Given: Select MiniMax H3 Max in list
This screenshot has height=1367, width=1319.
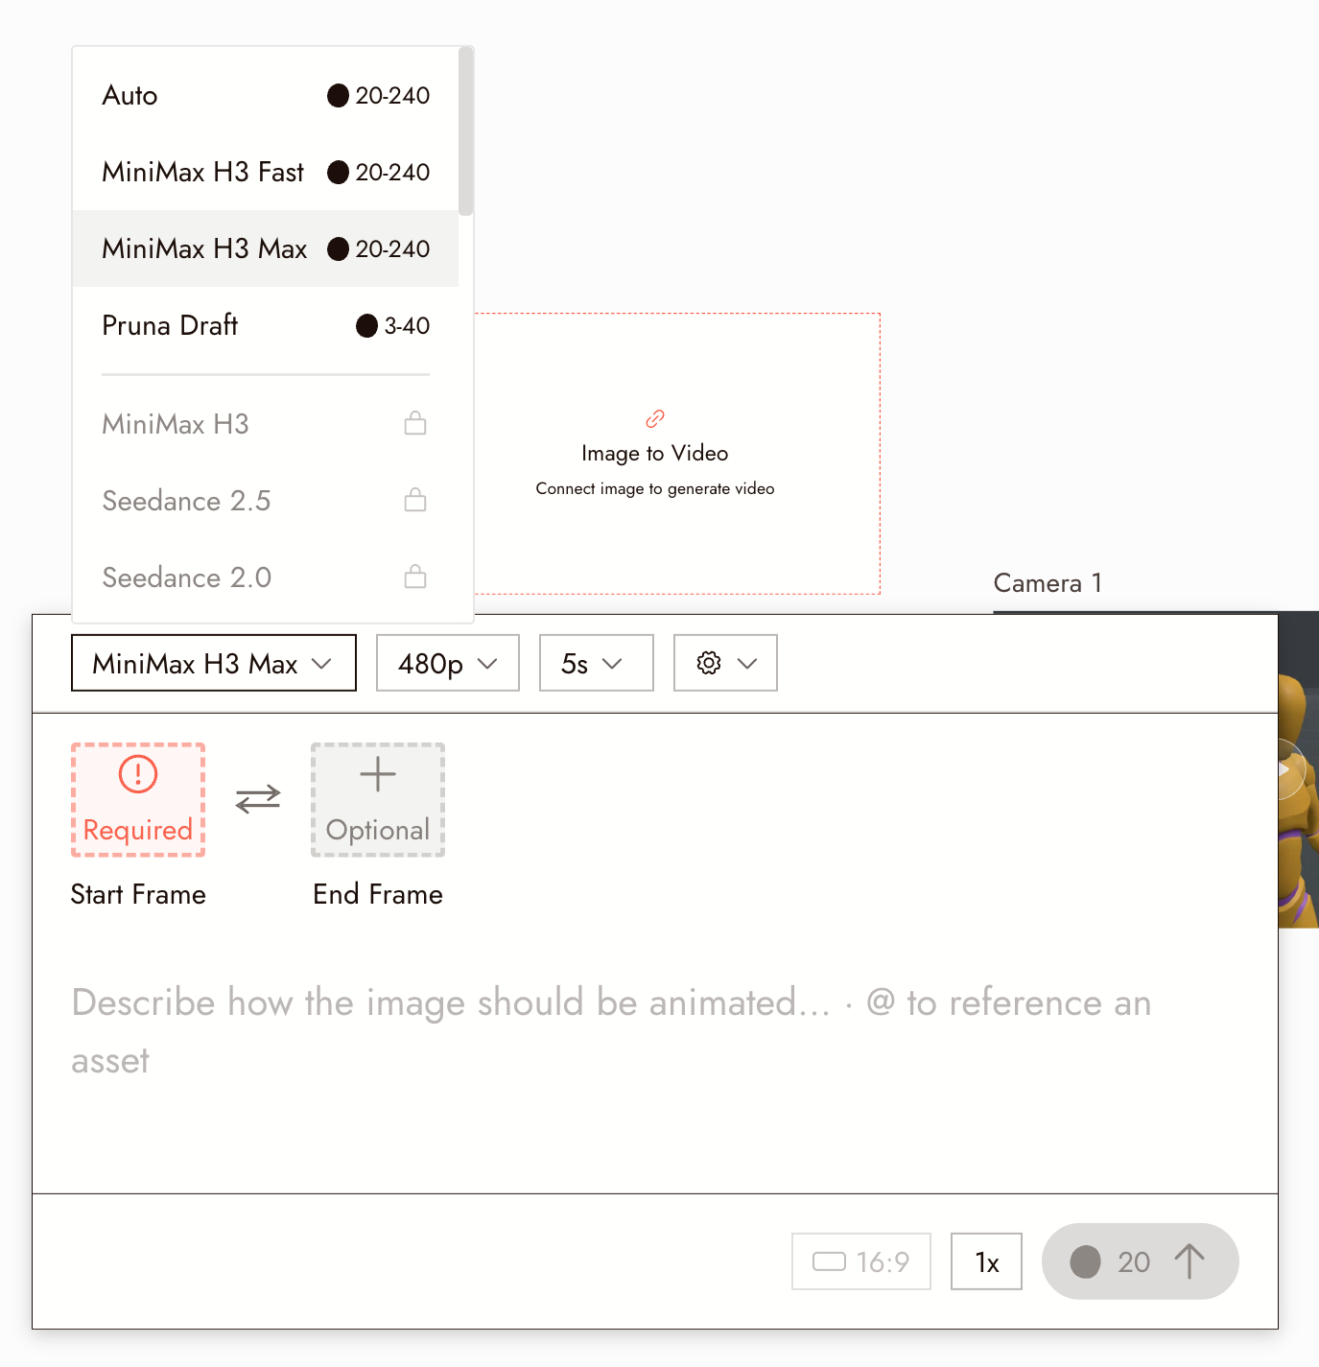Looking at the screenshot, I should click(x=266, y=248).
